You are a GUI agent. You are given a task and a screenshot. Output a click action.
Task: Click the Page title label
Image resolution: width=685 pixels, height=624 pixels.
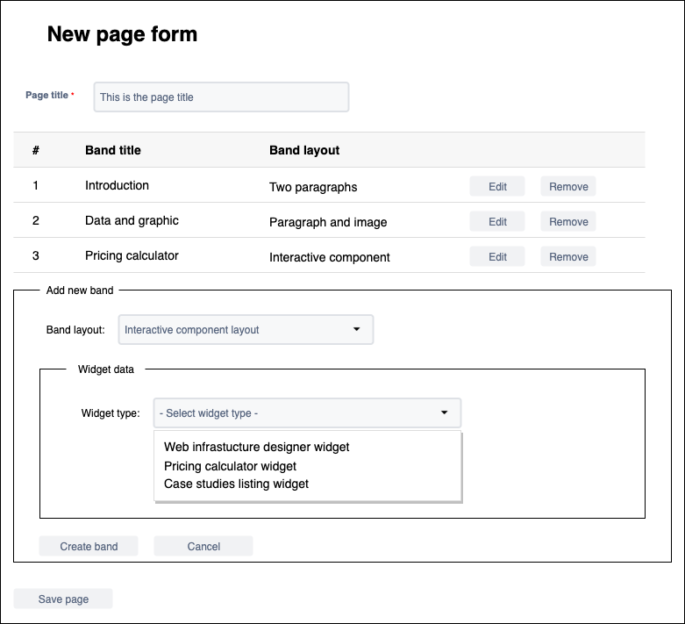click(x=46, y=95)
